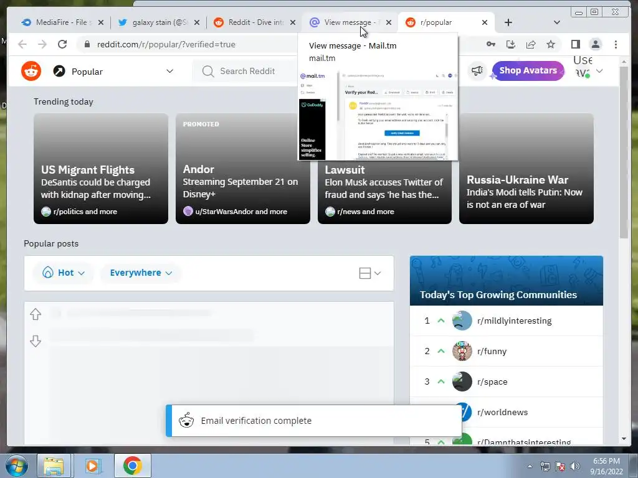Image resolution: width=638 pixels, height=478 pixels.
Task: Click the Mail.tm tab preview thumbnail
Action: click(378, 115)
